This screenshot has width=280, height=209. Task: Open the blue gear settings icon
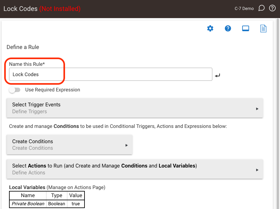pyautogui.click(x=210, y=28)
